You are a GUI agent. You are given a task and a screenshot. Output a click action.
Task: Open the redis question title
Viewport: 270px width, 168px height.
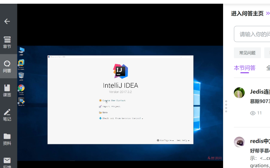pos(260,141)
